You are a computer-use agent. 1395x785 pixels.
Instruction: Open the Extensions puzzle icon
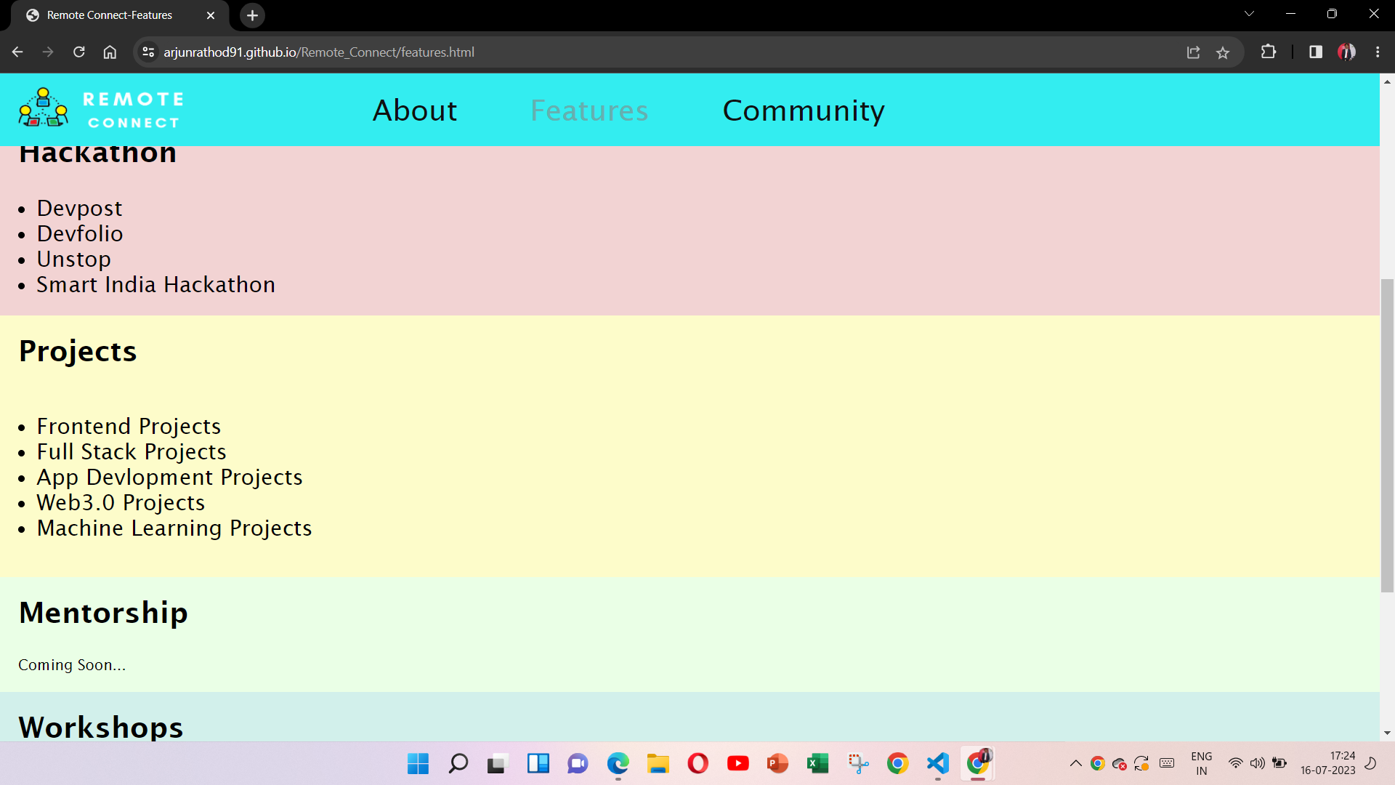[1268, 52]
